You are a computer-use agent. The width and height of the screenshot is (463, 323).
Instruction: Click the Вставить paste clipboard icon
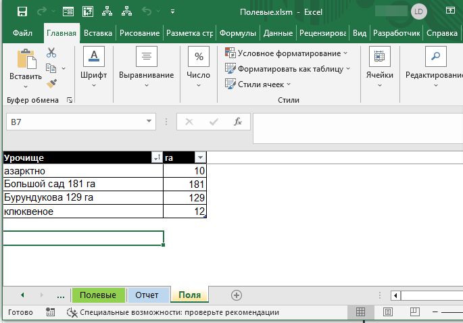point(26,59)
